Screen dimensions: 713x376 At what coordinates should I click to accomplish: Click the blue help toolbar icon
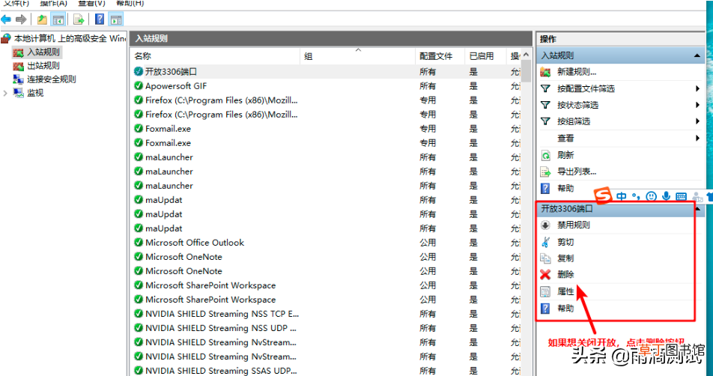[100, 19]
